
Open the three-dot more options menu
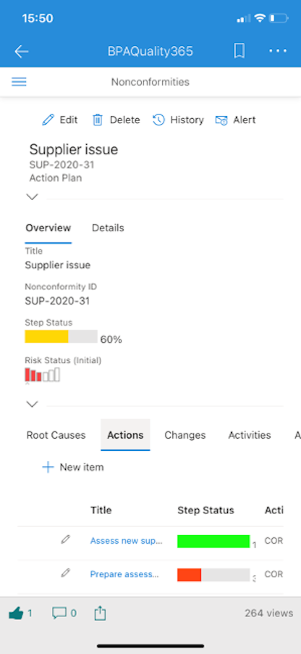(277, 51)
